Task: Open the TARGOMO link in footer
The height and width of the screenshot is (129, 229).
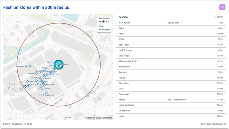Action: [x=218, y=124]
